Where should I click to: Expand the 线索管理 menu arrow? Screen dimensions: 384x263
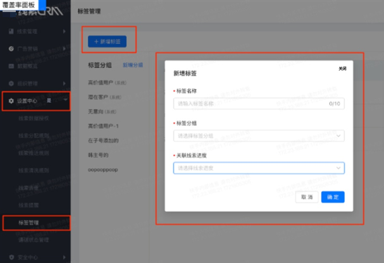pos(64,32)
